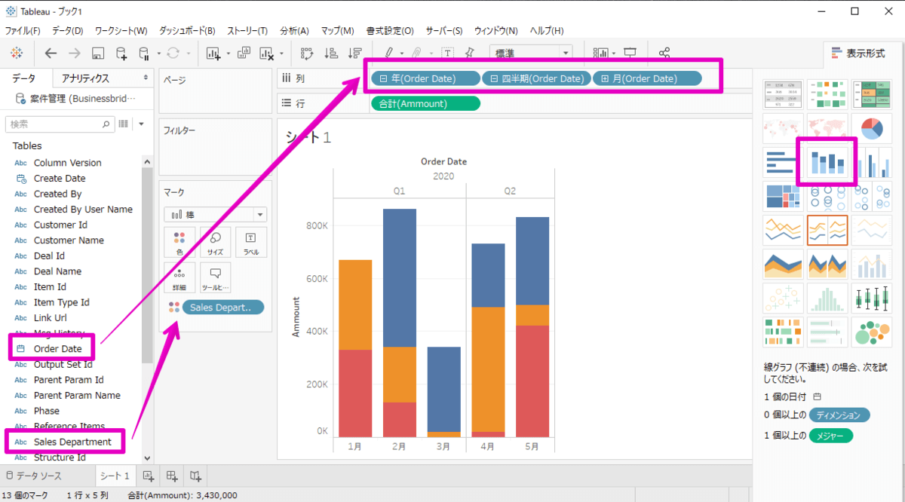Click the red segment of the May bar
The image size is (905, 502).
tap(532, 381)
